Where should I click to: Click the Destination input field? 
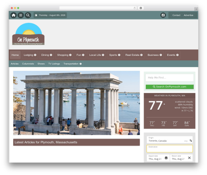[170, 149]
